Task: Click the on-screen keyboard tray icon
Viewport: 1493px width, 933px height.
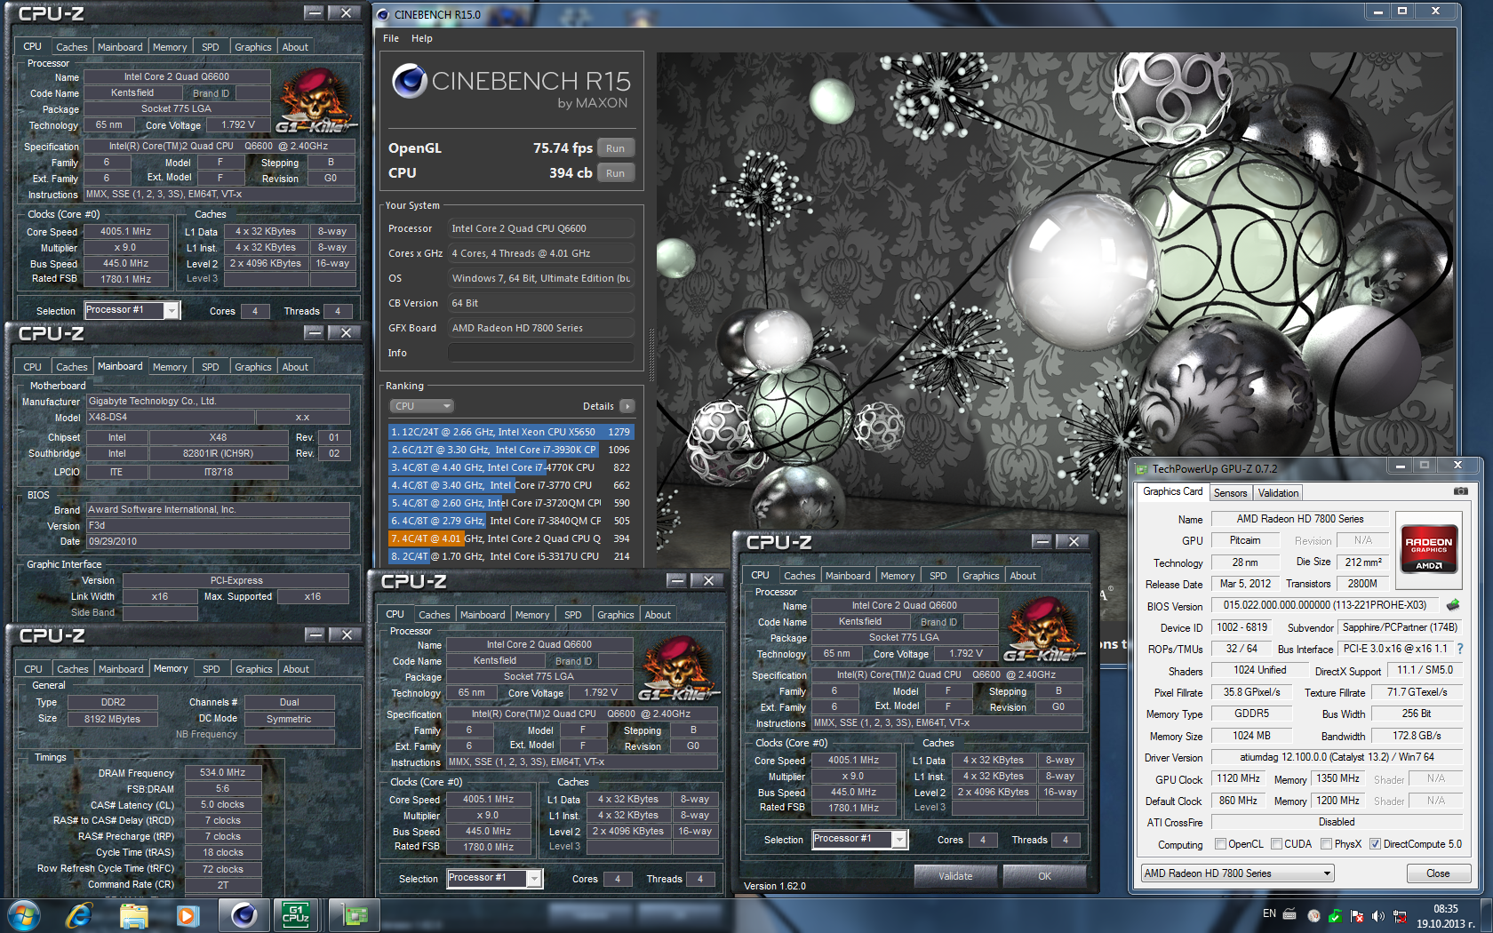Action: coord(1289,915)
